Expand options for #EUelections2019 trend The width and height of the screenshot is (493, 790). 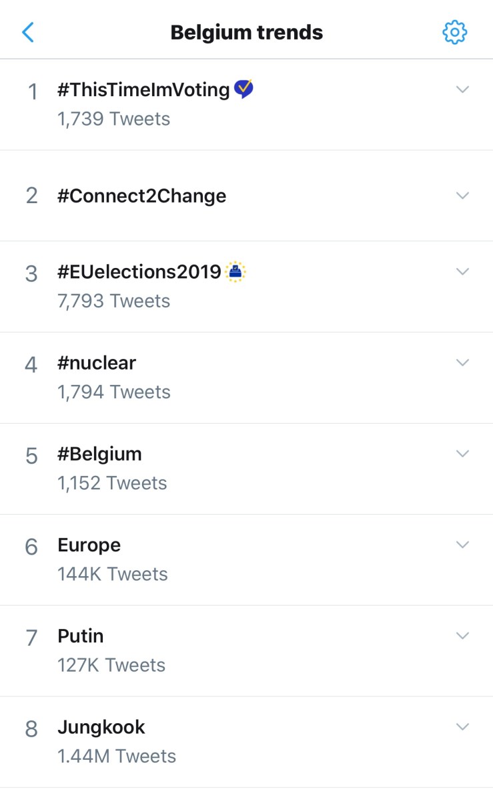click(462, 271)
